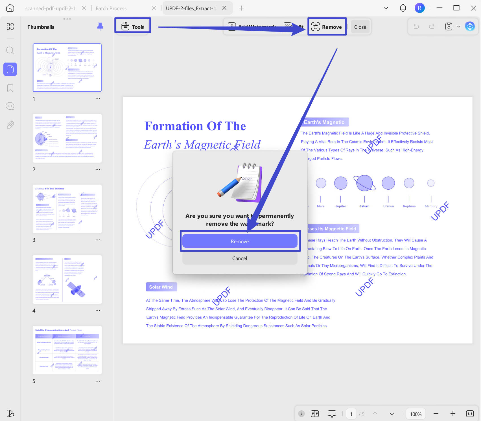The height and width of the screenshot is (421, 481).
Task: Set actual size 1:1 view
Action: (x=470, y=413)
